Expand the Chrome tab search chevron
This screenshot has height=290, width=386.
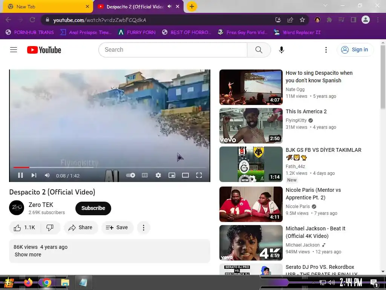[325, 5]
